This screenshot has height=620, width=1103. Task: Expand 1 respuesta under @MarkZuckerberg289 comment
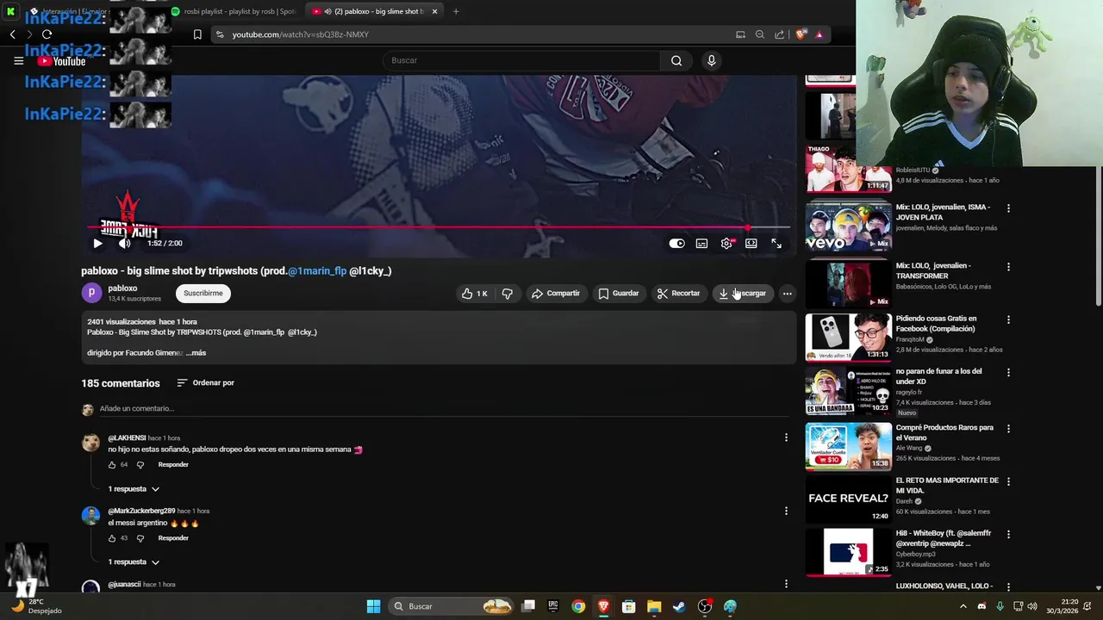(x=134, y=562)
